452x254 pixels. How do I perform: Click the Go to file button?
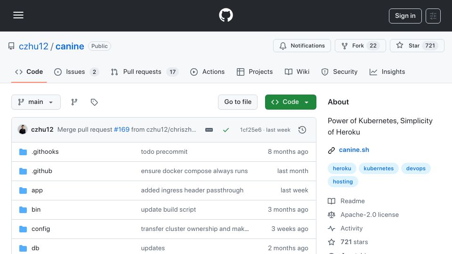237,102
